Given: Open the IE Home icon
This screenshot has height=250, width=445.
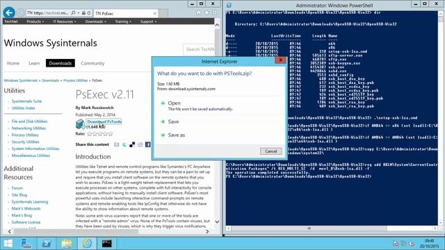Looking at the screenshot, I should (x=199, y=12).
